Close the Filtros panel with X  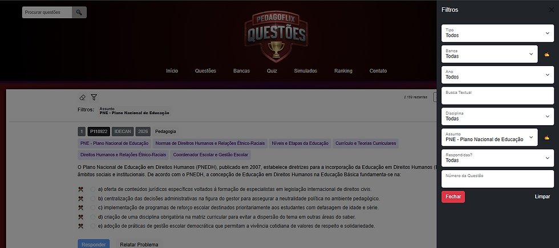pos(551,10)
